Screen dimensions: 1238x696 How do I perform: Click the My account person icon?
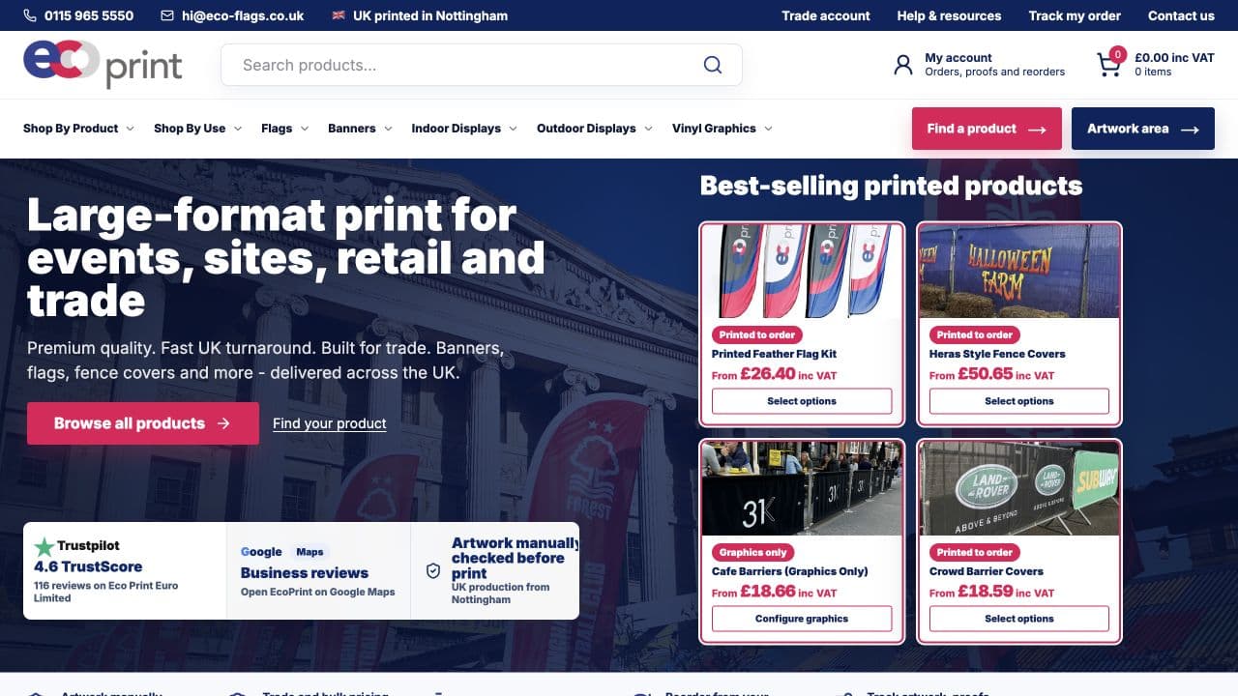tap(903, 65)
